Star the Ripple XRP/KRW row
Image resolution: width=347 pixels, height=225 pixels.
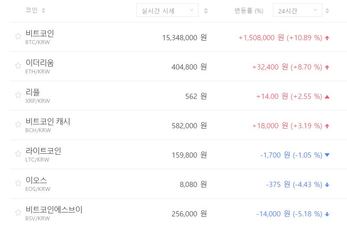click(x=18, y=95)
